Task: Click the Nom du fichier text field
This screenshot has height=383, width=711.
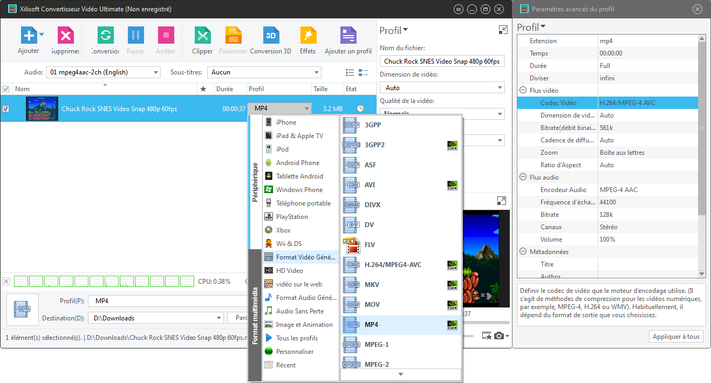Action: coord(442,61)
